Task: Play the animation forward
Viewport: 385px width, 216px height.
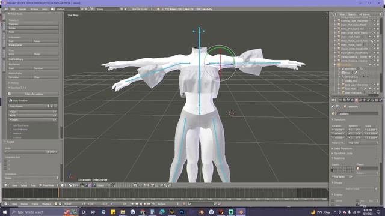Action: (x=144, y=204)
